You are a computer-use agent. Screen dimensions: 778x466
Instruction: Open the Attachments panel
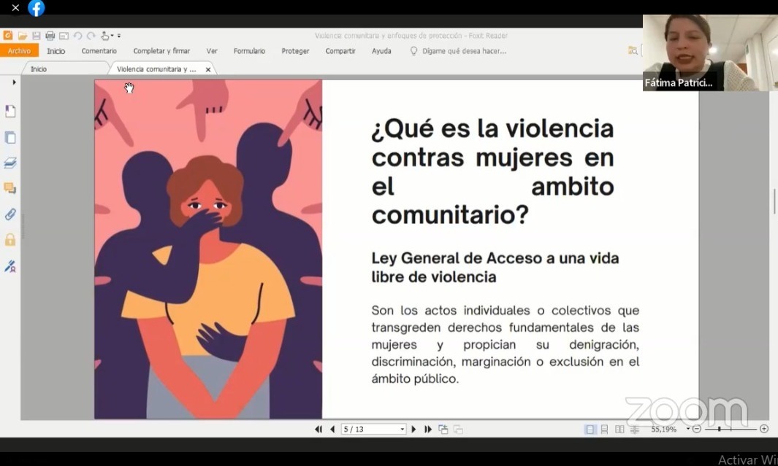coord(10,214)
